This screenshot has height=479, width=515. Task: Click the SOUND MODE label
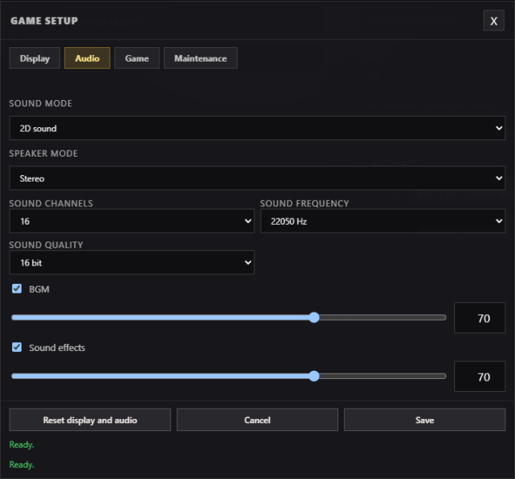click(x=41, y=103)
